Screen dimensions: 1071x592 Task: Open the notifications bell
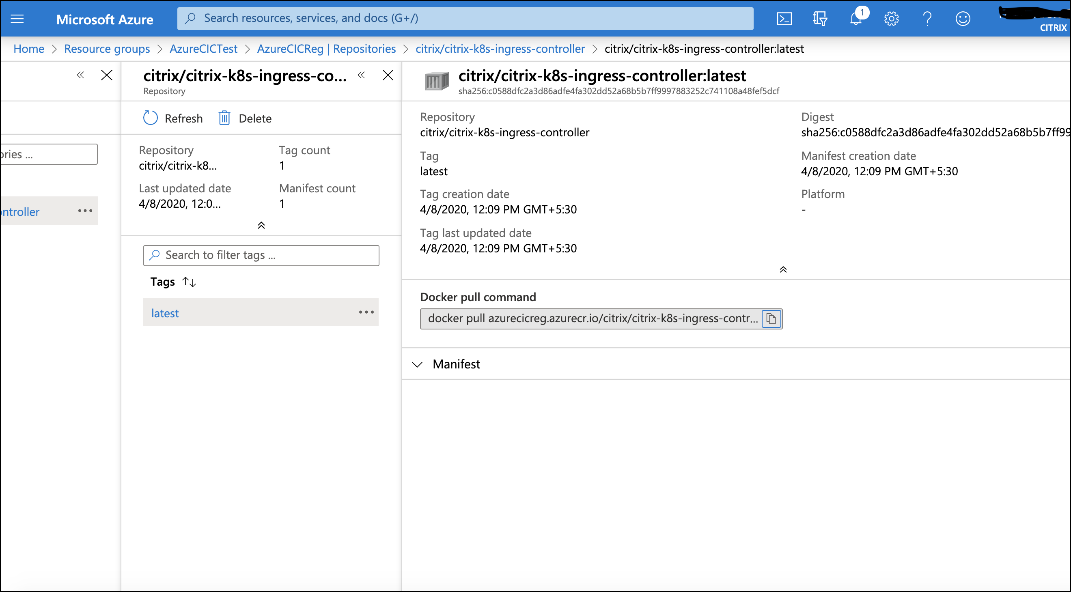(856, 19)
